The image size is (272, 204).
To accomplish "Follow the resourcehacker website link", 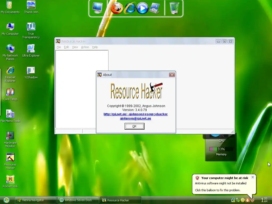I will [x=136, y=114].
